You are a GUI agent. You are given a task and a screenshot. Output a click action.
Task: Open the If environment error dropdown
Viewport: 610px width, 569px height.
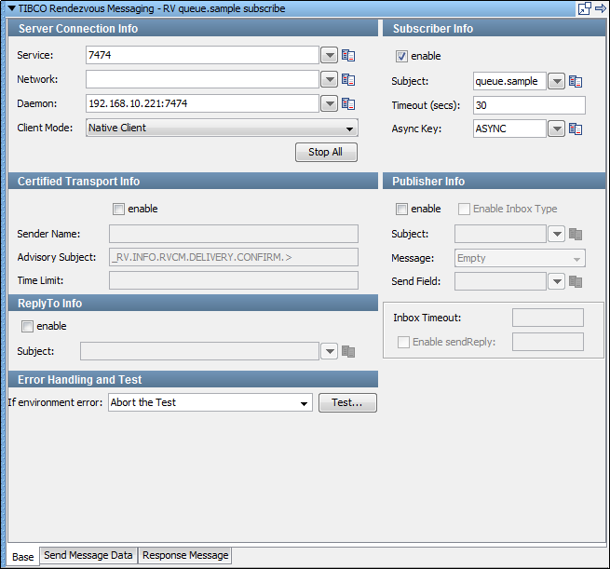(210, 402)
